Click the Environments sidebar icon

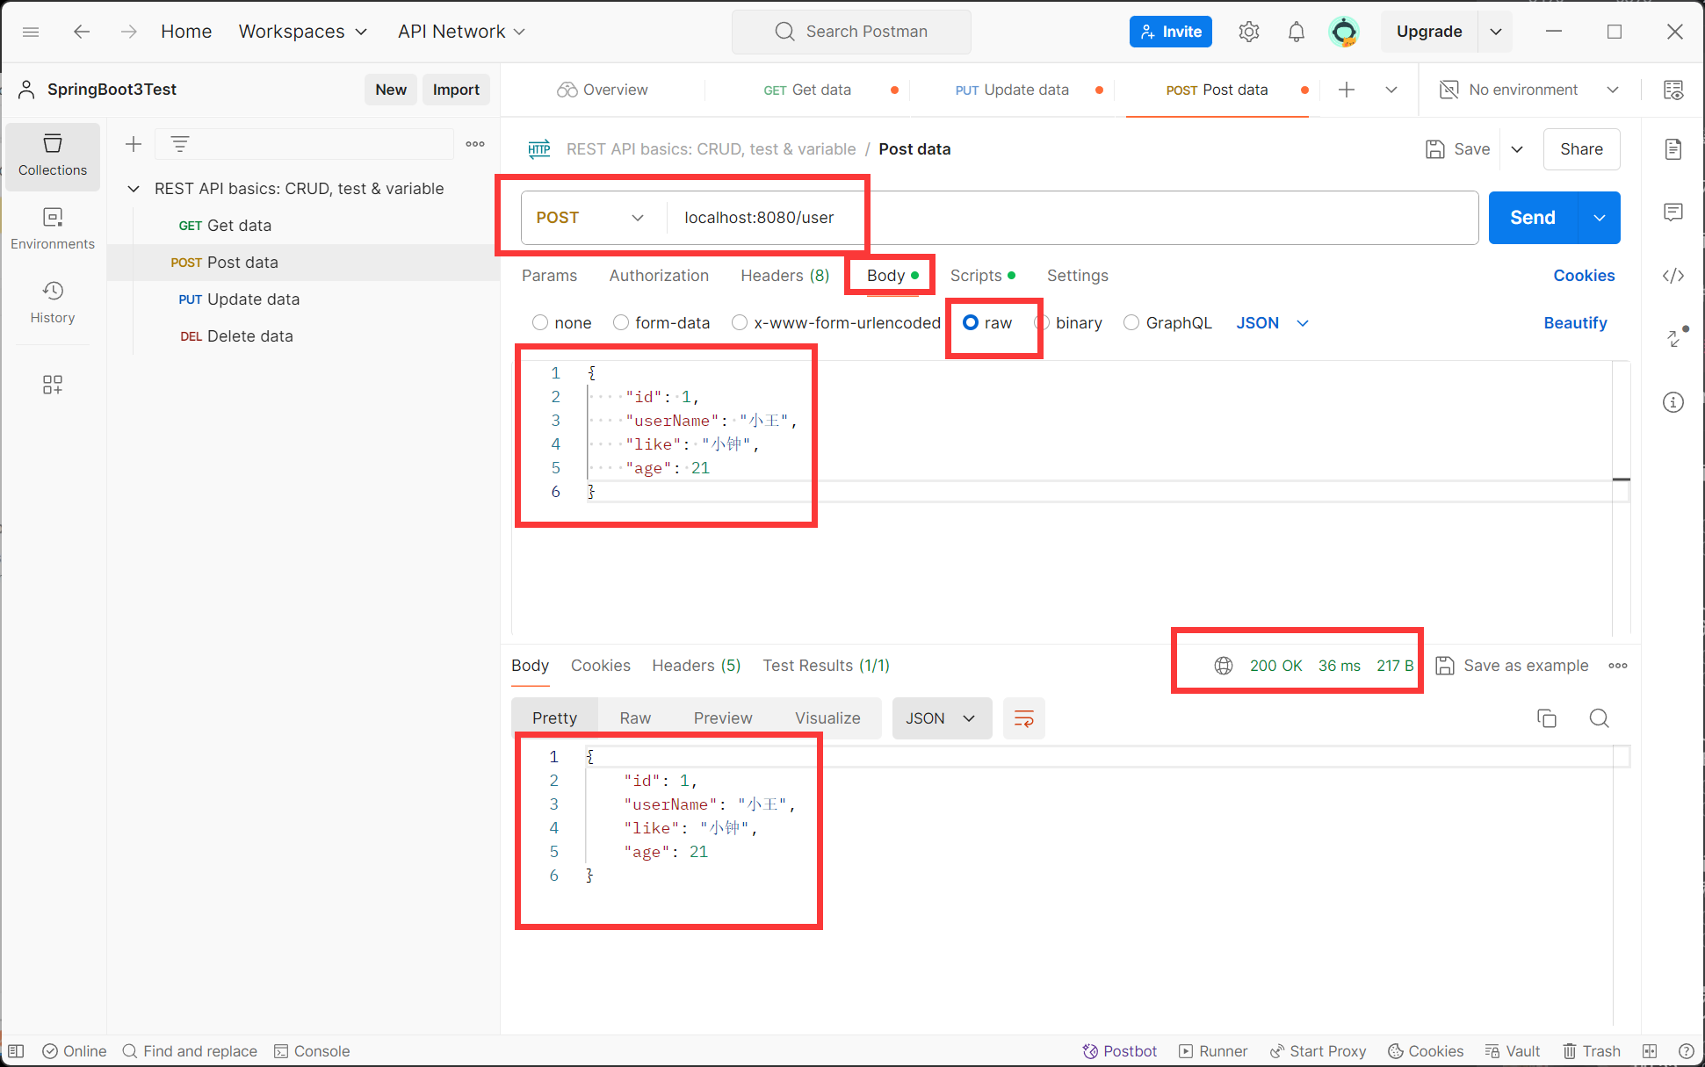[x=52, y=227]
